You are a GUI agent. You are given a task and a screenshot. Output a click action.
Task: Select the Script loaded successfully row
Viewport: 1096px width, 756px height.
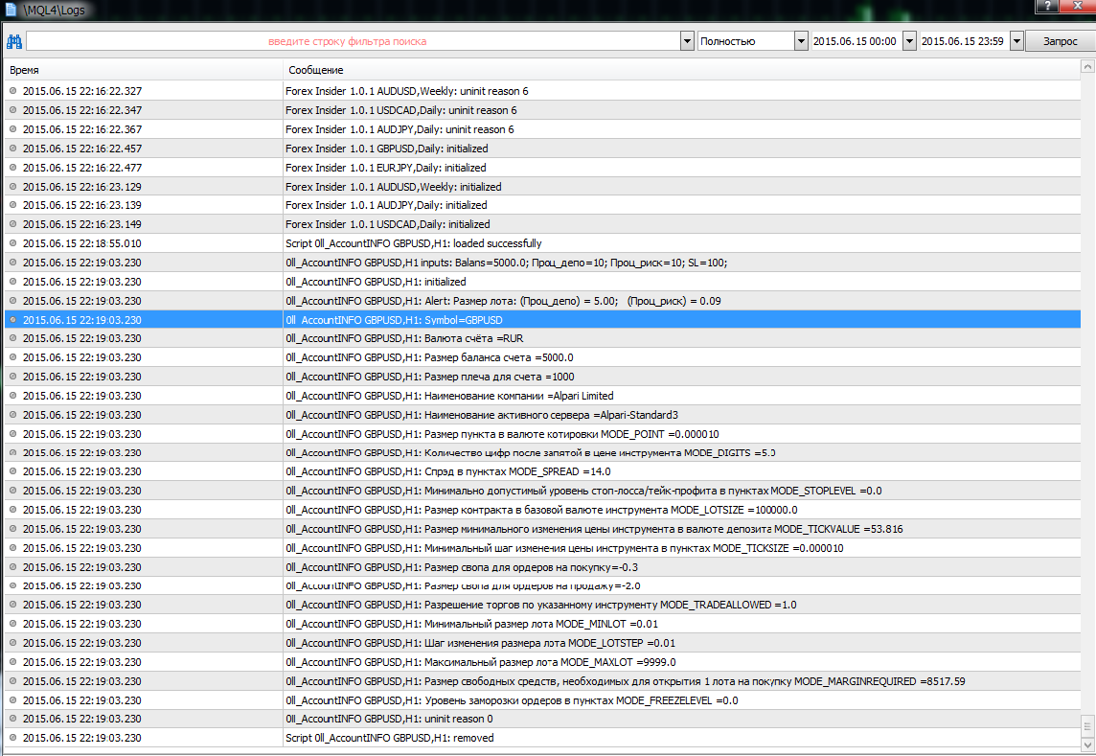(x=542, y=243)
